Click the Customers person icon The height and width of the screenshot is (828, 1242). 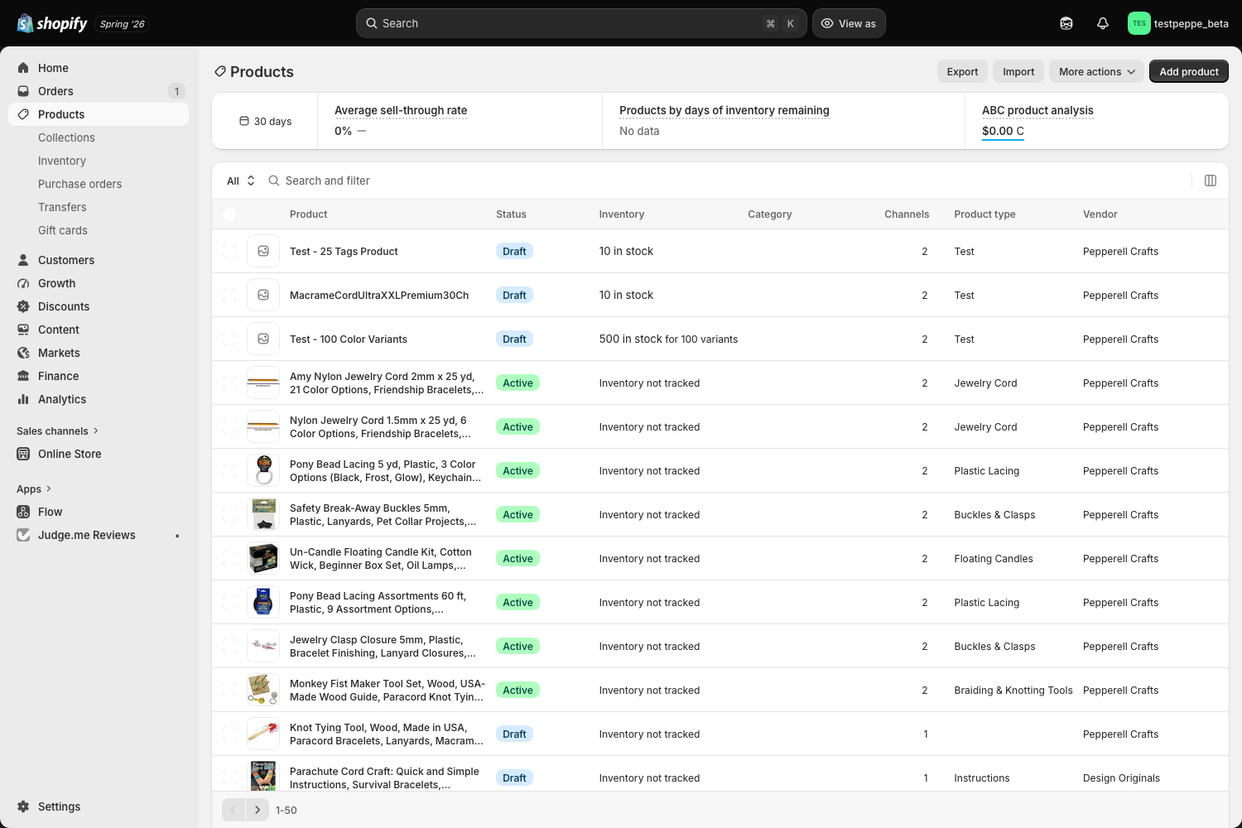(23, 260)
